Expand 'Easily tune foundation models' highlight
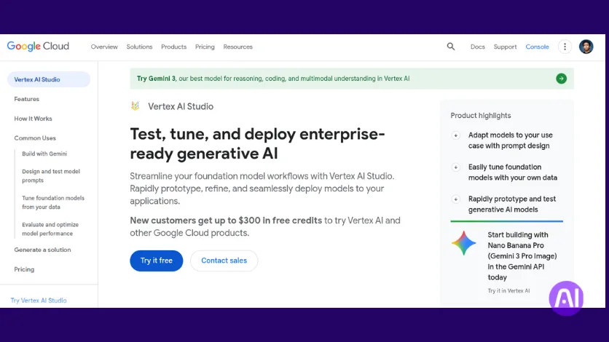 (455, 167)
